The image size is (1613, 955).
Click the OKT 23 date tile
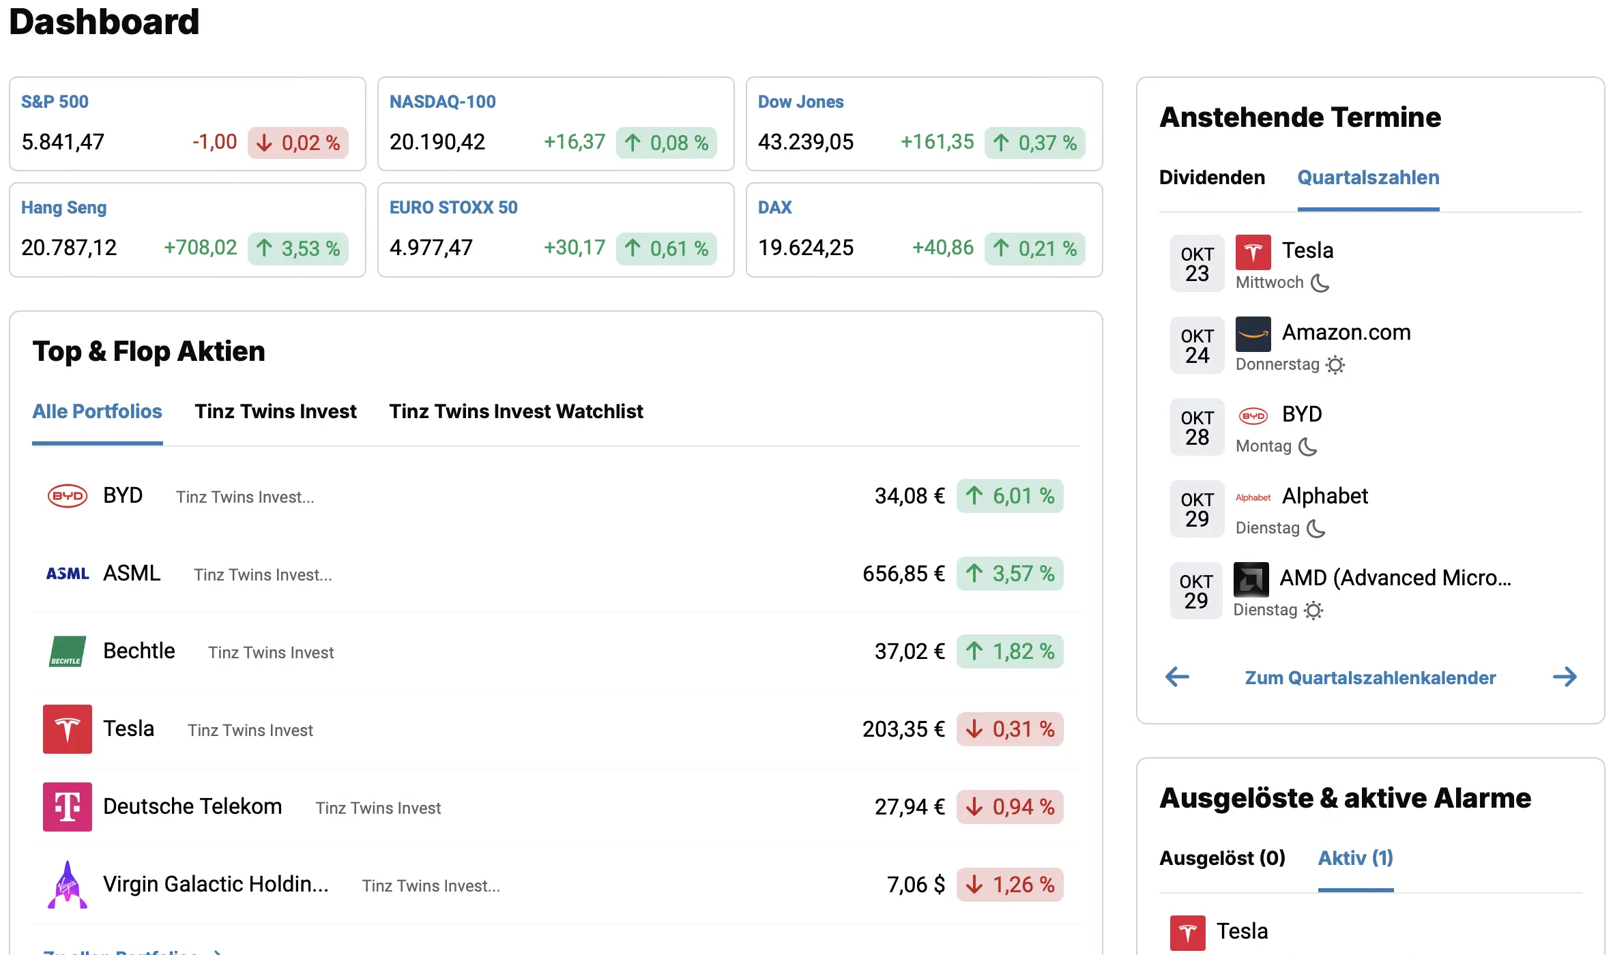pos(1197,263)
